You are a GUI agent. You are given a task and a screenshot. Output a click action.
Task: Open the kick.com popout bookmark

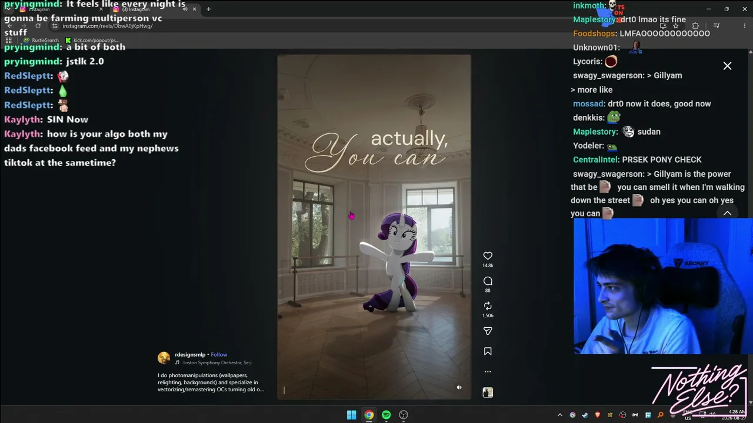pos(92,40)
